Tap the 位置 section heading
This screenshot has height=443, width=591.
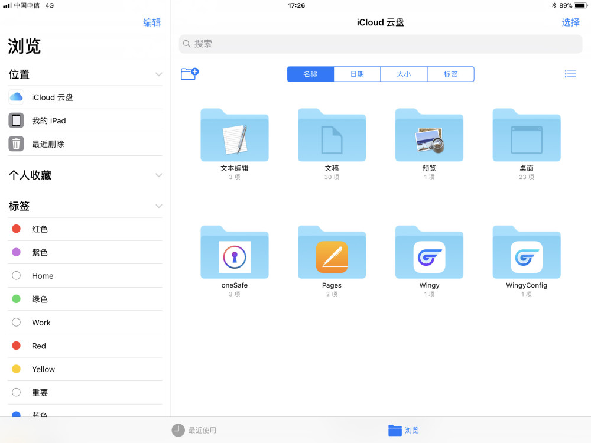tap(19, 74)
